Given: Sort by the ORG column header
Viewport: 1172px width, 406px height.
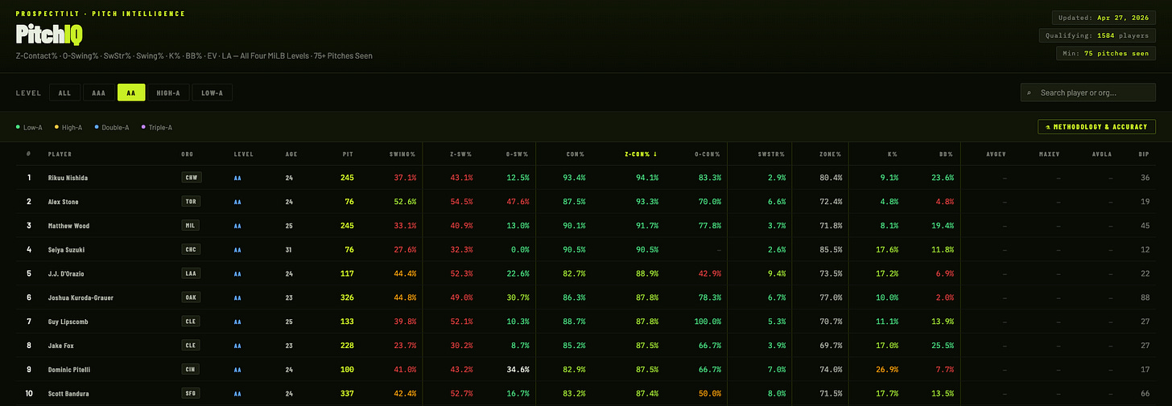Looking at the screenshot, I should pos(187,153).
